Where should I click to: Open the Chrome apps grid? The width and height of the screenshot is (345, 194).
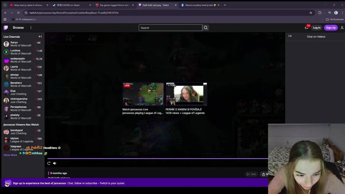(5, 19)
